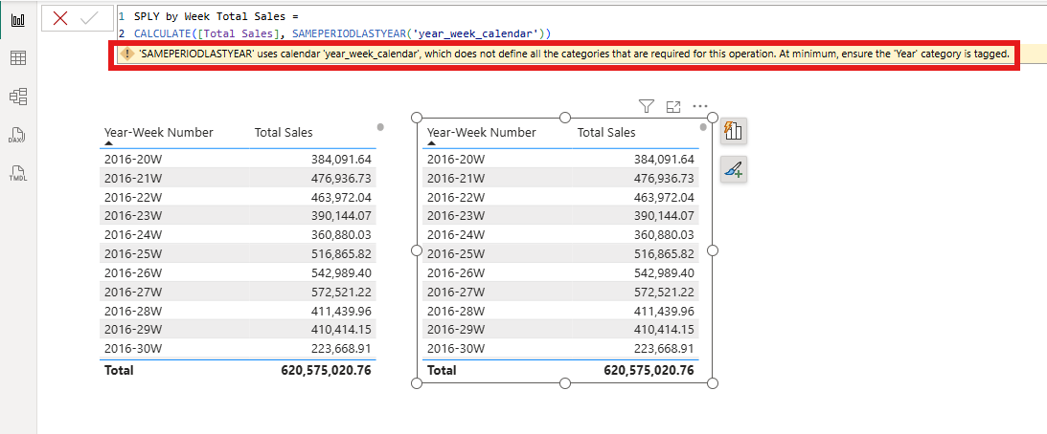Click the warning icon in error message

(126, 54)
